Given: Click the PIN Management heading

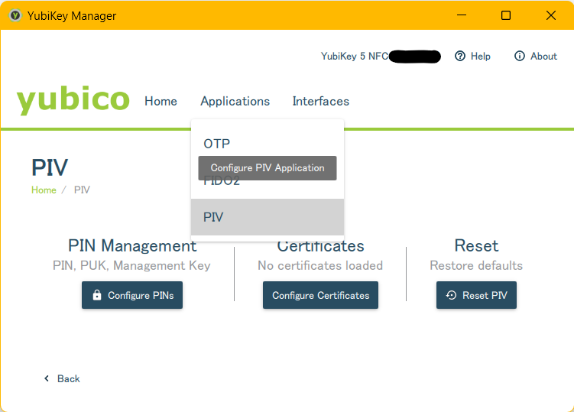Looking at the screenshot, I should [132, 245].
